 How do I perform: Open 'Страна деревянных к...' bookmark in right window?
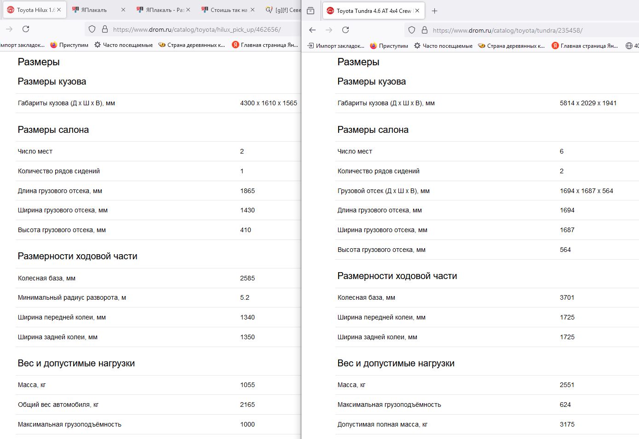tap(511, 46)
